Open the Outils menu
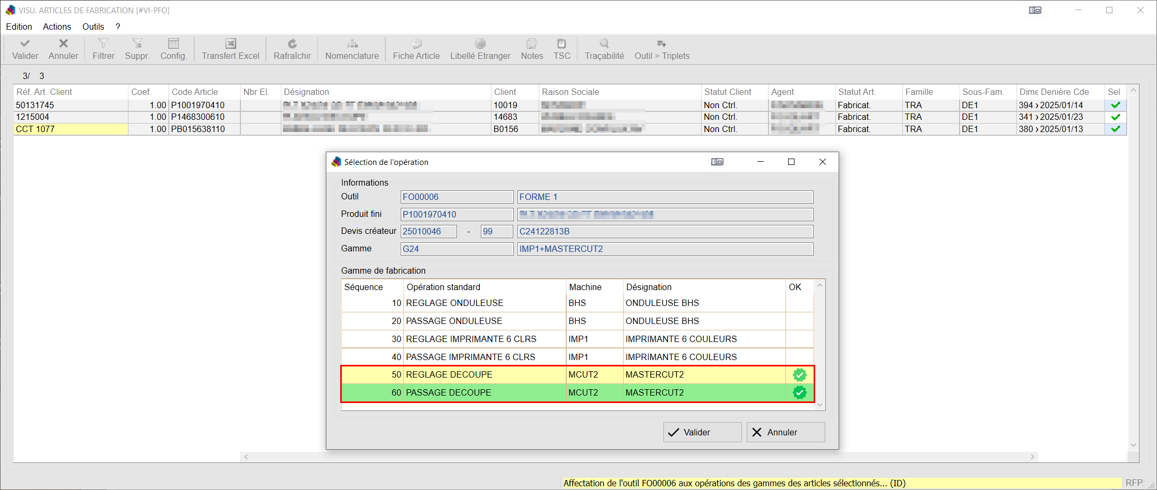 point(93,27)
